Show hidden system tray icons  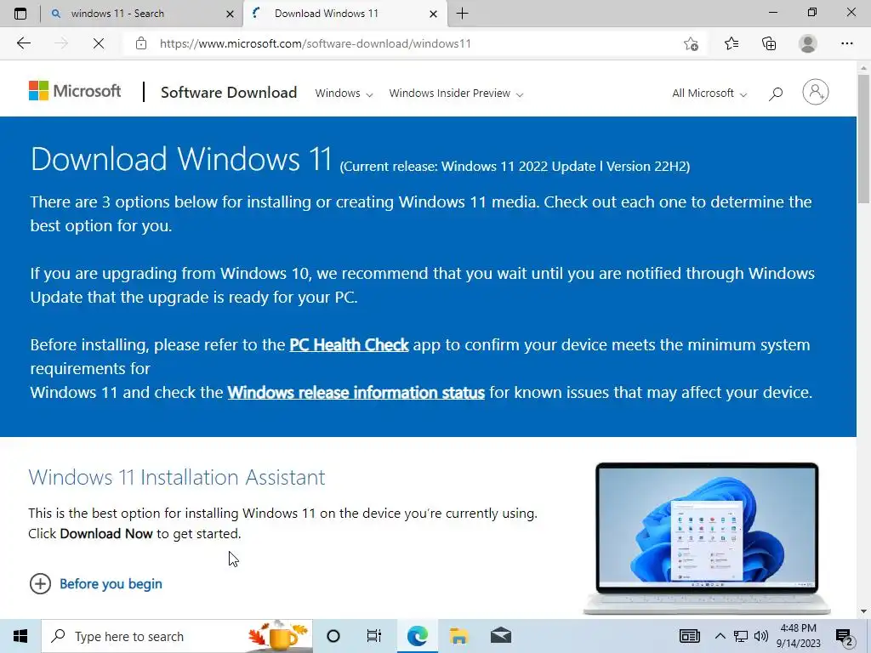coord(720,636)
